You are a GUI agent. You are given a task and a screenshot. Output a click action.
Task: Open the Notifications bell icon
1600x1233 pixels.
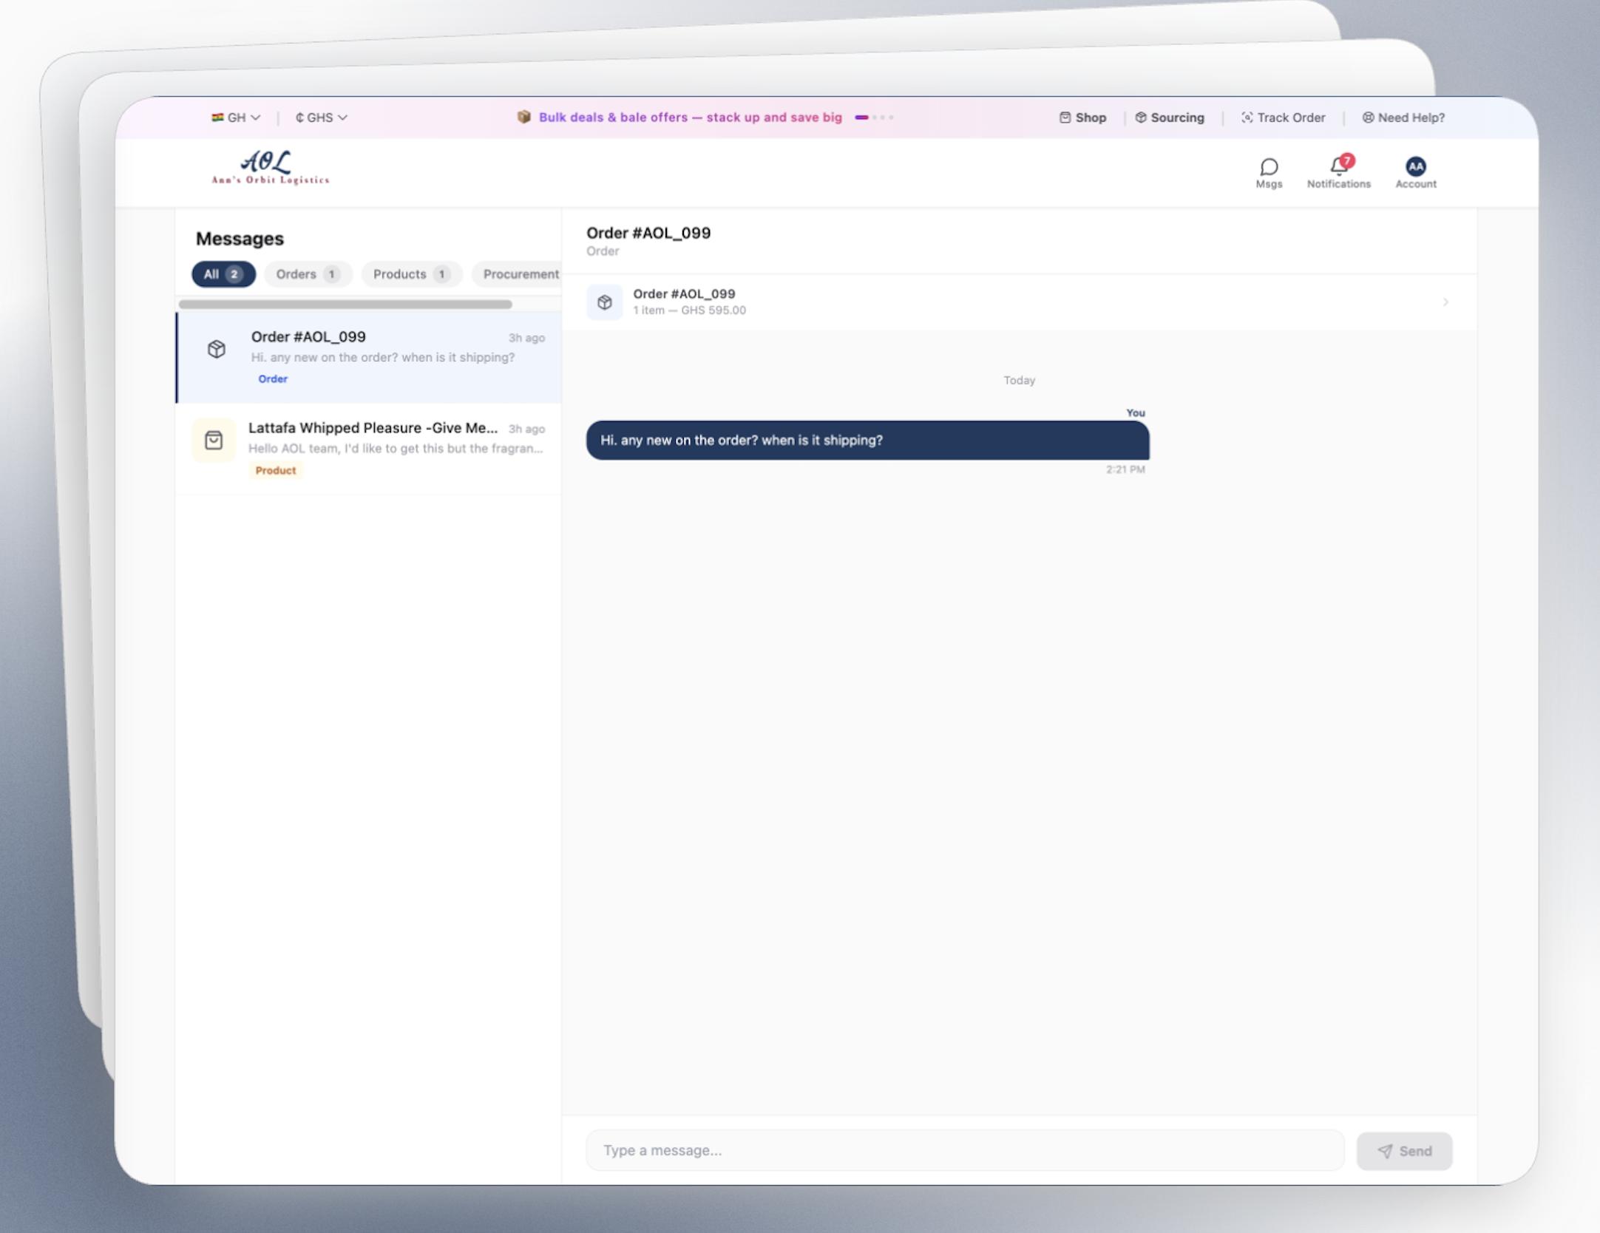click(1338, 166)
